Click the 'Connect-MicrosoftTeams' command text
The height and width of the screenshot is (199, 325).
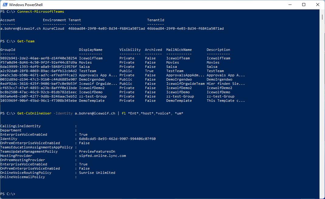click(41, 12)
